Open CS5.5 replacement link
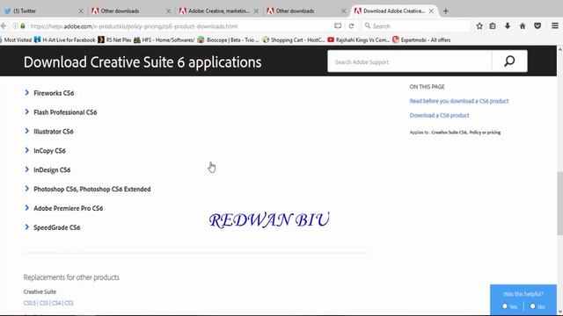This screenshot has height=316, width=563. pos(29,303)
